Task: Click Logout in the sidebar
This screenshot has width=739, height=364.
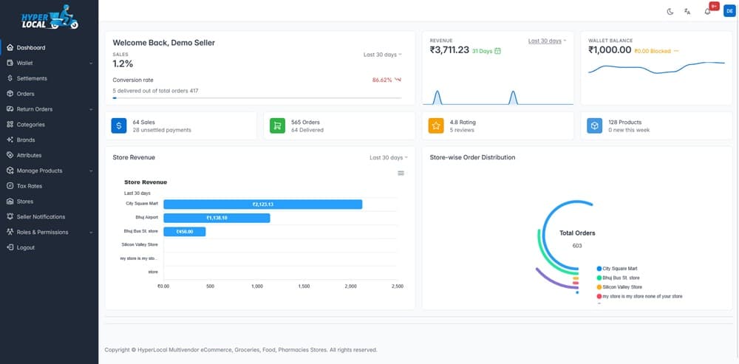Action: pyautogui.click(x=26, y=247)
